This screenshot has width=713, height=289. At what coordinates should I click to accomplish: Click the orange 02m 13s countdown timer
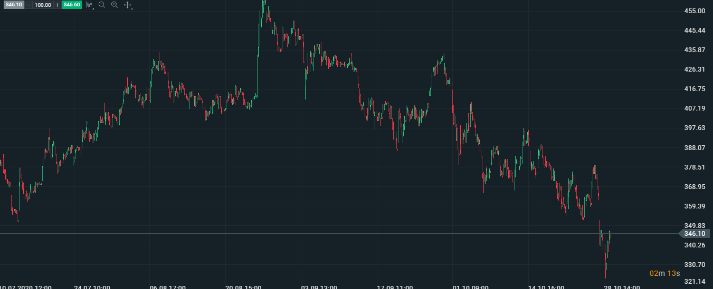[664, 273]
